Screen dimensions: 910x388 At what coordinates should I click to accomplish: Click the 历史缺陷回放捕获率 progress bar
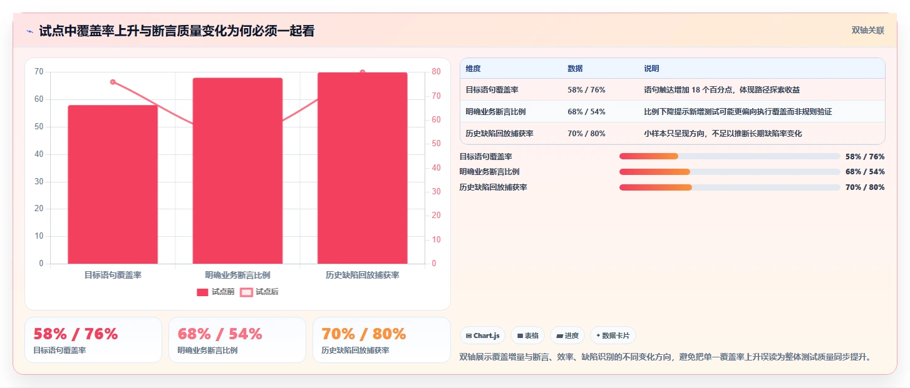pyautogui.click(x=730, y=187)
